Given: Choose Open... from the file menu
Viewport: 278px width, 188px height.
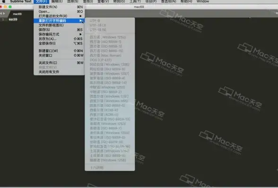Looking at the screenshot, I should pos(59,11).
